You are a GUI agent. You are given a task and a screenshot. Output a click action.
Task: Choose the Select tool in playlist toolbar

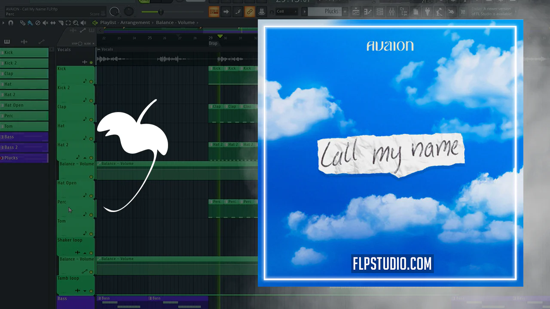click(68, 23)
